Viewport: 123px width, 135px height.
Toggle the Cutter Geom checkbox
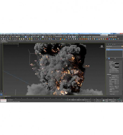coord(110,88)
